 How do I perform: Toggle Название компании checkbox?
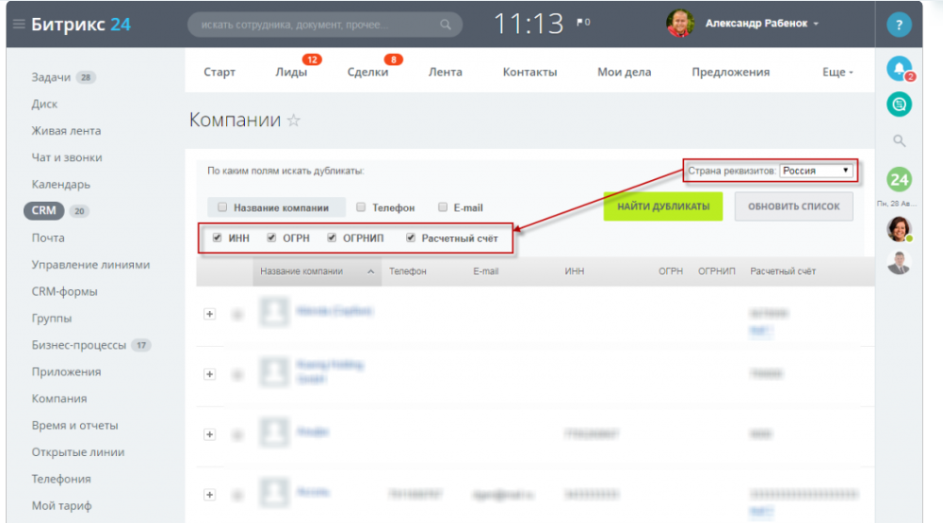[x=222, y=207]
